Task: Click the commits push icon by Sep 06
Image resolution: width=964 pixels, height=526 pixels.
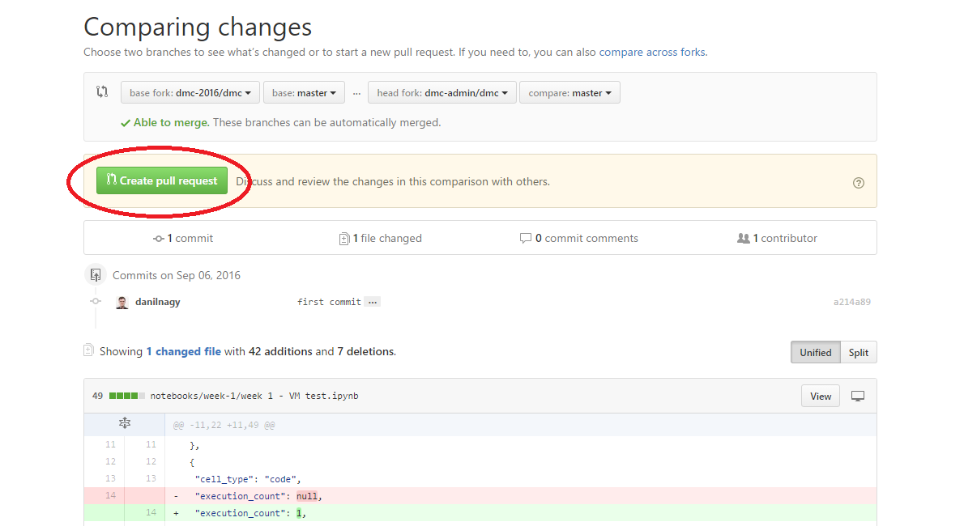Action: [x=96, y=274]
